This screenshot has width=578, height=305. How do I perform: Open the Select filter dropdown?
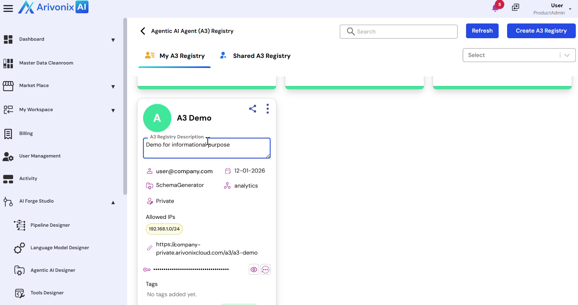[x=519, y=55]
